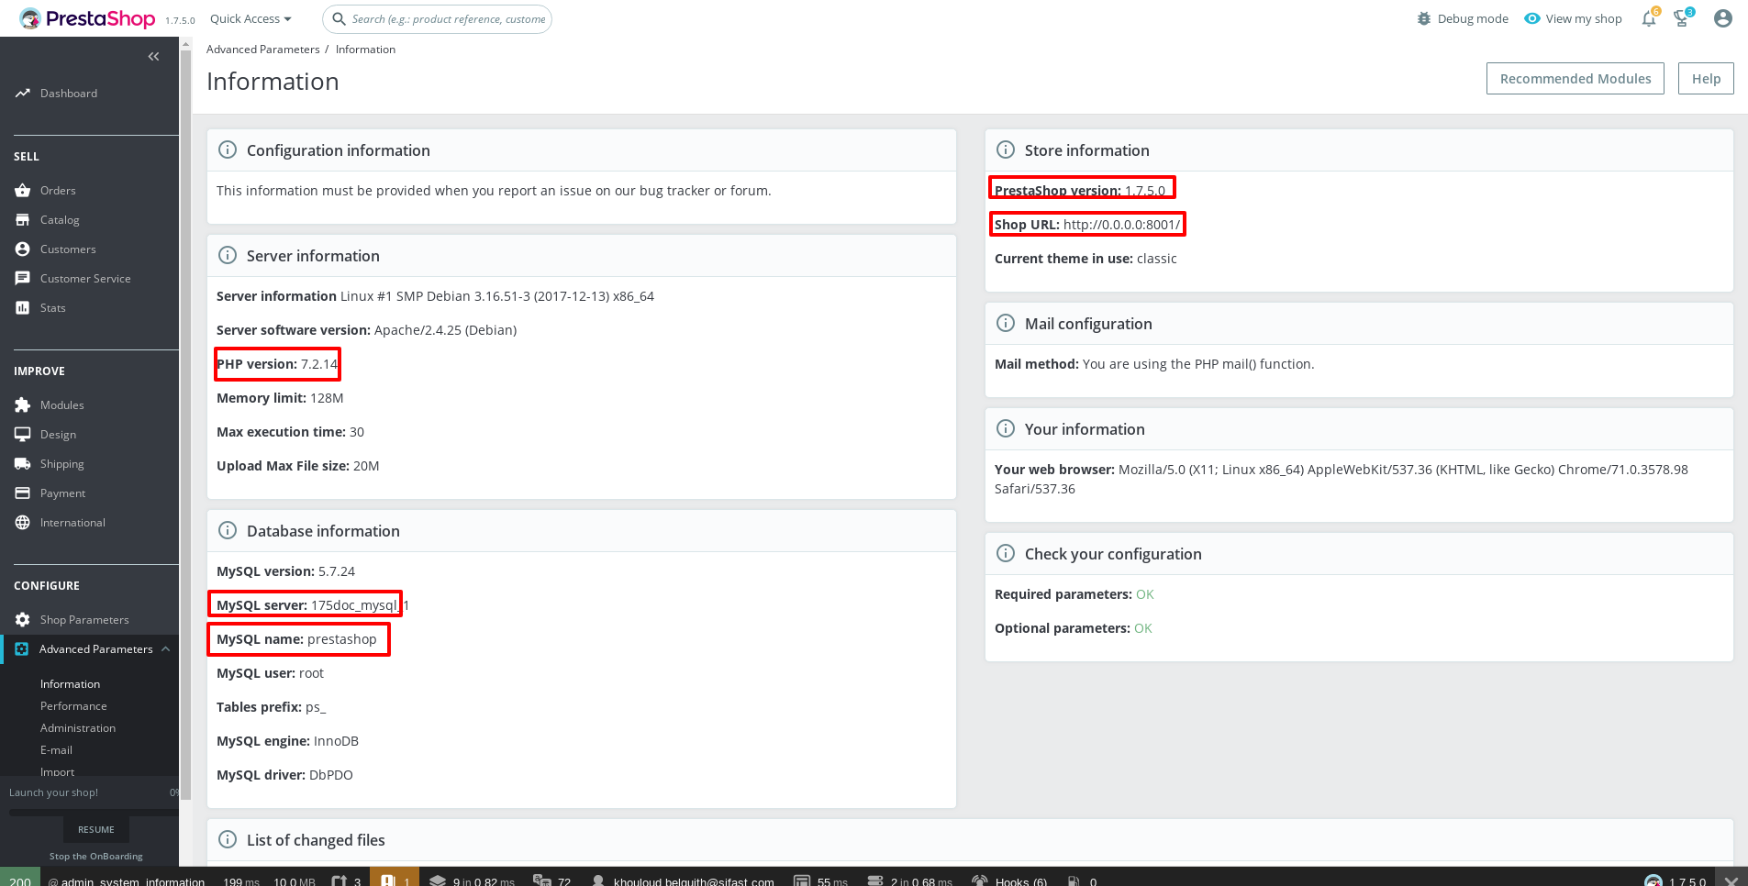Click the RESUME onboarding button
The width and height of the screenshot is (1748, 886).
tap(96, 830)
